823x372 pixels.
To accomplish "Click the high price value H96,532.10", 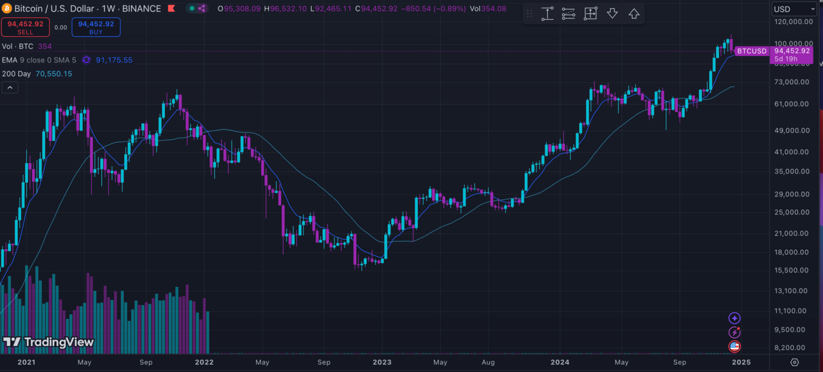I will 285,9.
